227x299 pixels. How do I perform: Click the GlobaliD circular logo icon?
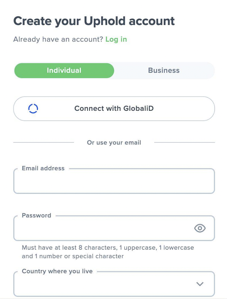(x=33, y=108)
